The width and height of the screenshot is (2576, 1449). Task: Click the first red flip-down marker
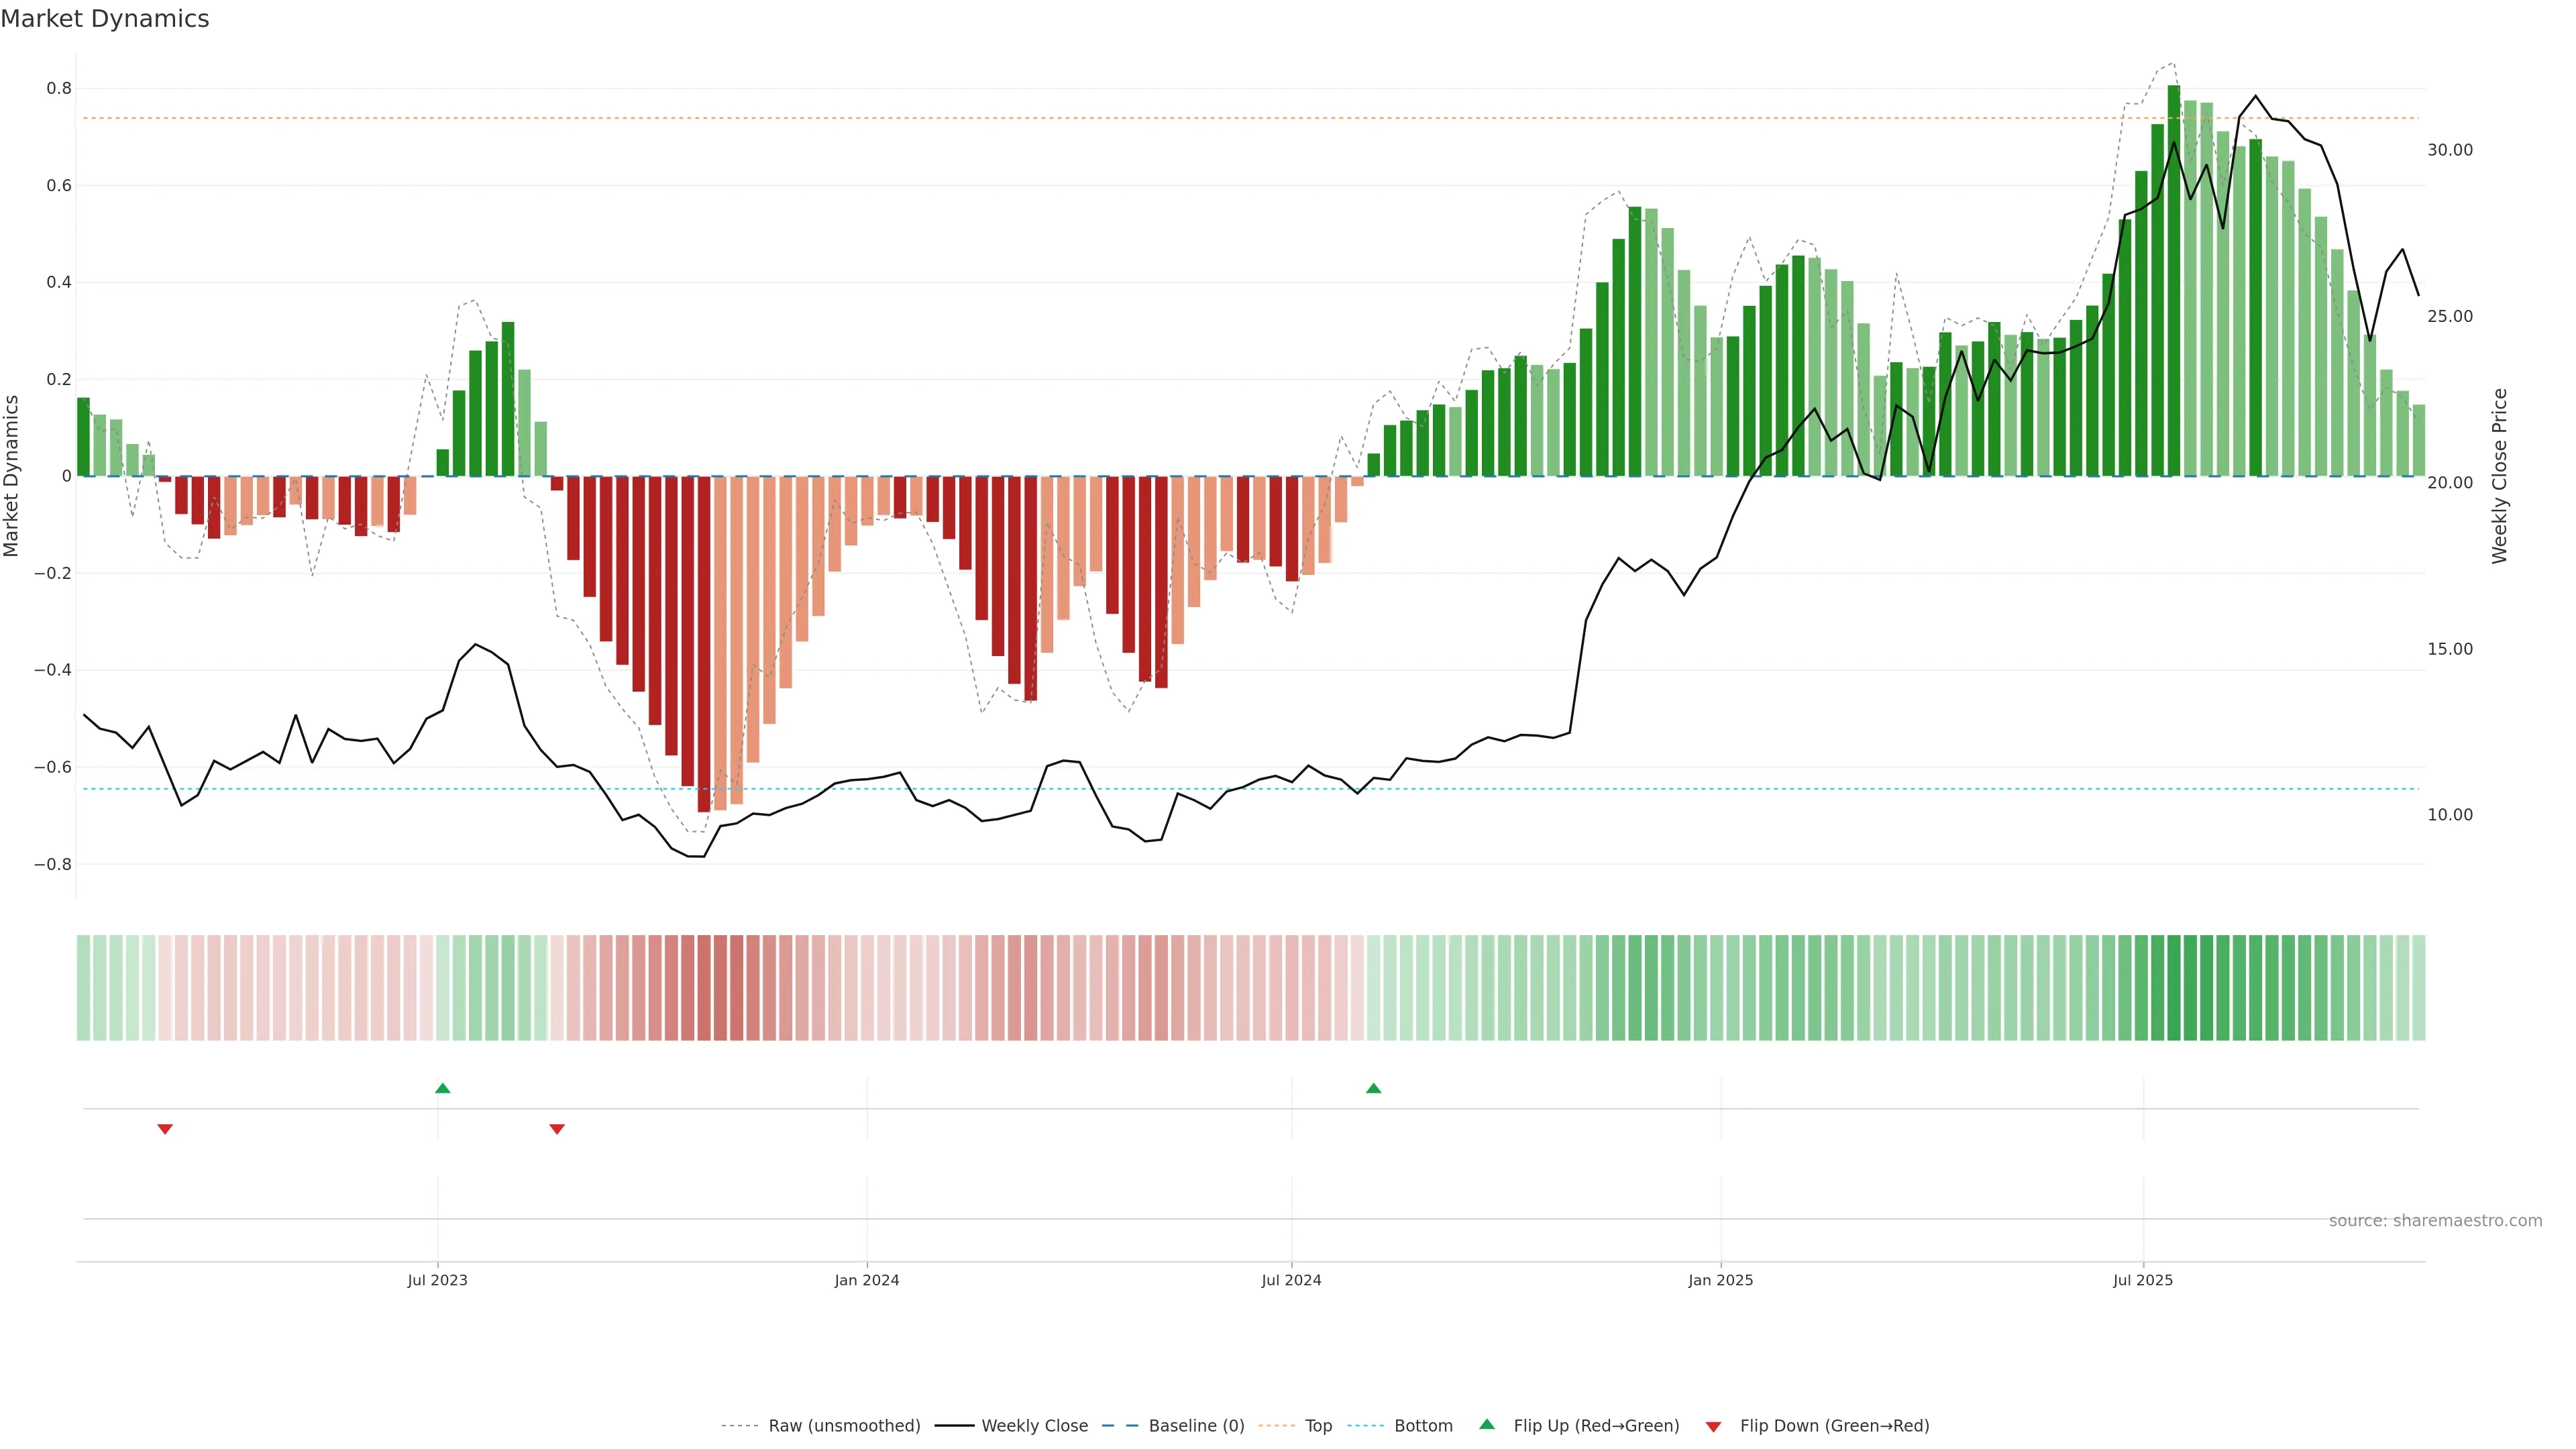(x=165, y=1129)
